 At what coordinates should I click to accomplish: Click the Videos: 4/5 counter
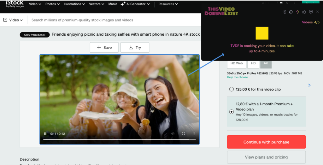[311, 22]
